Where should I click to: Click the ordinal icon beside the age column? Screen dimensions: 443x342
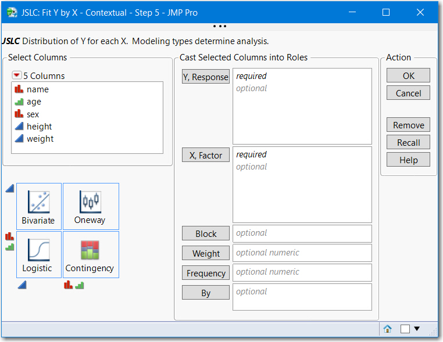coord(19,102)
